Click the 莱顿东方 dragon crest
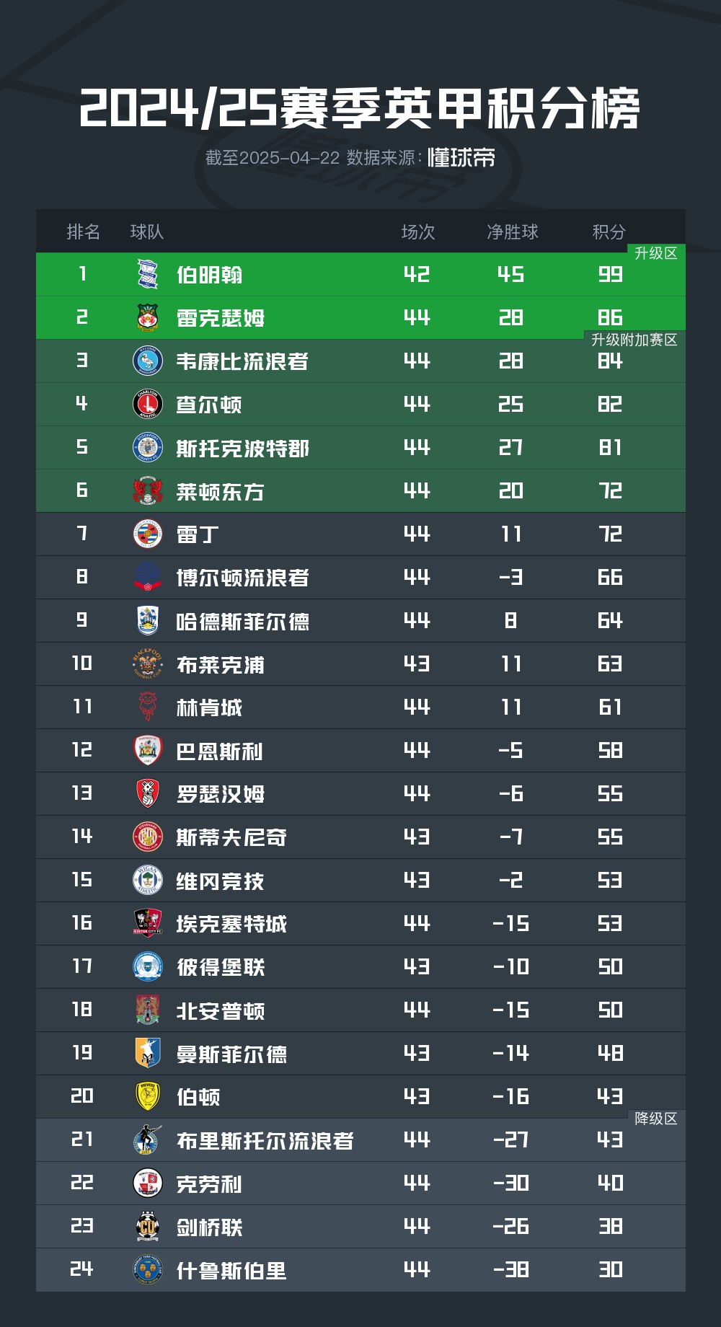This screenshot has width=721, height=1327. tap(148, 490)
